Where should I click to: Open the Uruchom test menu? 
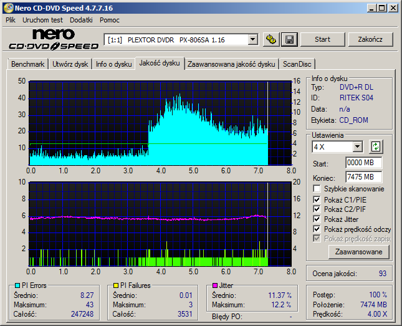click(x=42, y=20)
